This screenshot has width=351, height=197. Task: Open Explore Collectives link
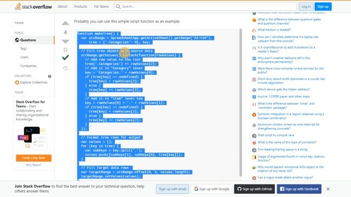pos(34,83)
